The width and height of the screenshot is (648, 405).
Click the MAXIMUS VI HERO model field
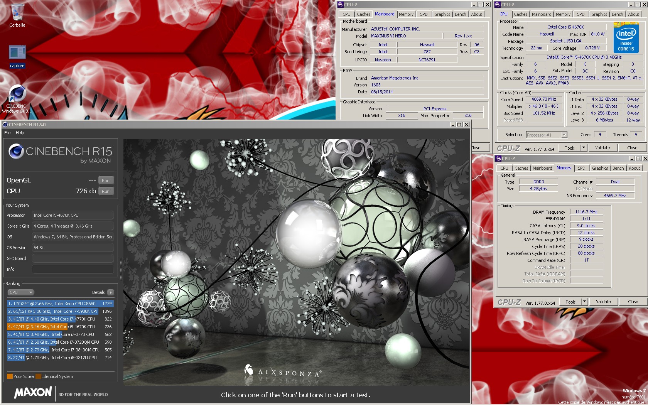pyautogui.click(x=406, y=36)
